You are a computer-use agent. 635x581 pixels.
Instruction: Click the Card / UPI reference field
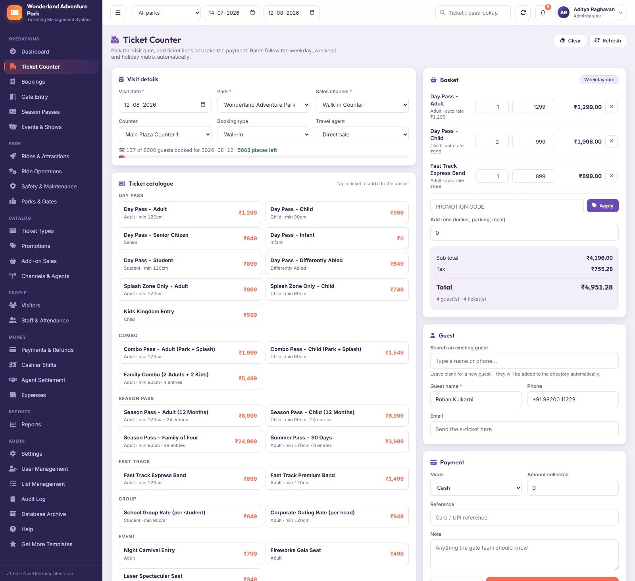[524, 518]
